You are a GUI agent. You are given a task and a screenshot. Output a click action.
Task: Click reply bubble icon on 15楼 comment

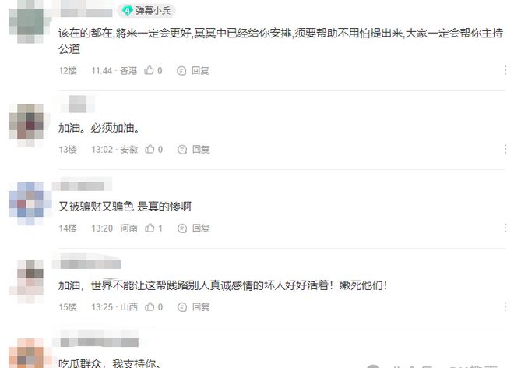point(182,307)
